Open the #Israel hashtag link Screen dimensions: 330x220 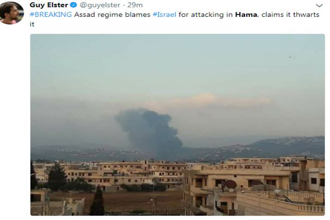tap(164, 15)
